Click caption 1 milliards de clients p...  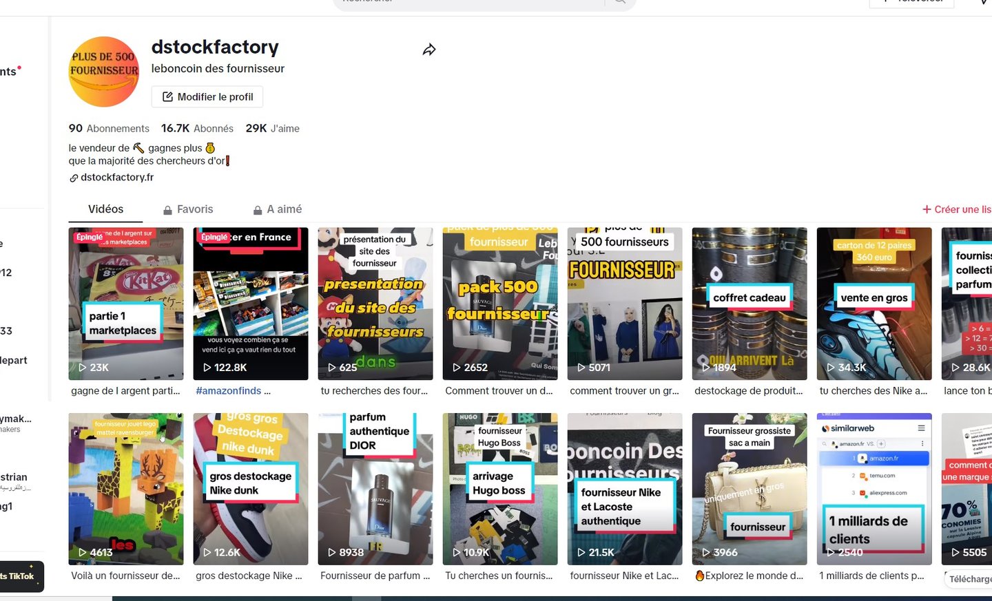[871, 576]
